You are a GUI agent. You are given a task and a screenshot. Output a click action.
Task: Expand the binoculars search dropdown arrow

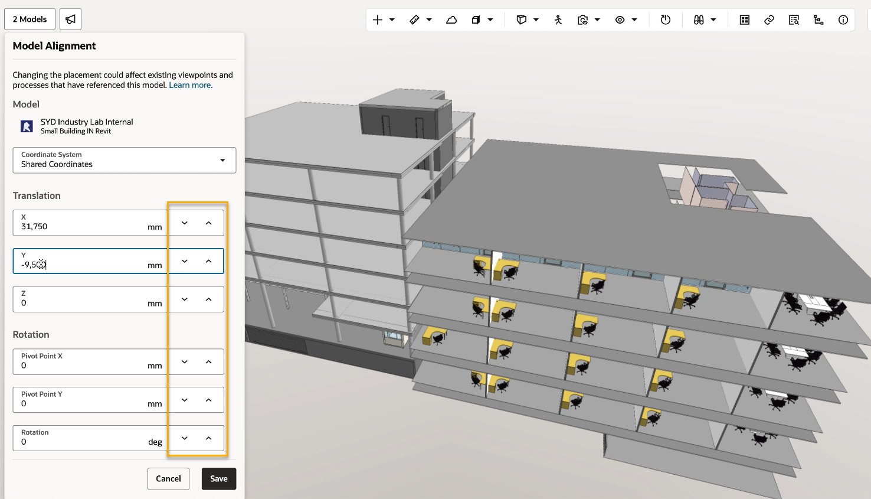[713, 20]
